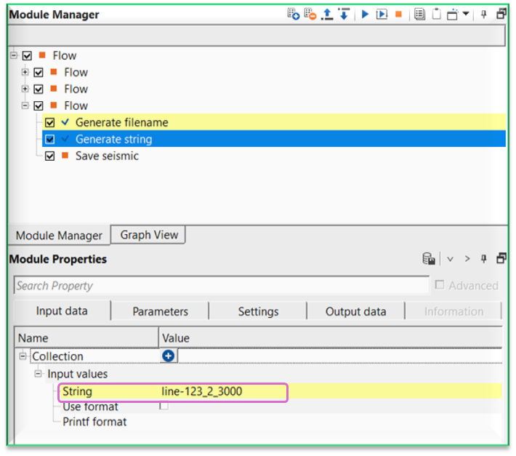Enable the Use format checkbox

[164, 406]
